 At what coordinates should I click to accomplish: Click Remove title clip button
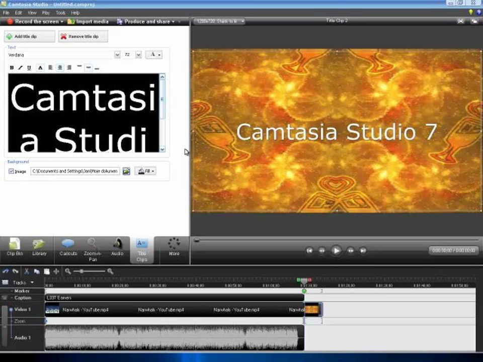point(83,36)
